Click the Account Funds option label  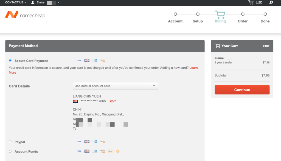26,152
